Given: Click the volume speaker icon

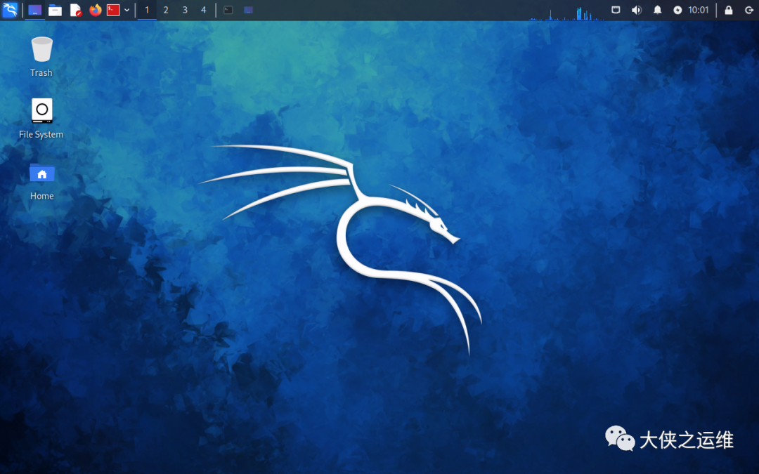Looking at the screenshot, I should point(637,10).
